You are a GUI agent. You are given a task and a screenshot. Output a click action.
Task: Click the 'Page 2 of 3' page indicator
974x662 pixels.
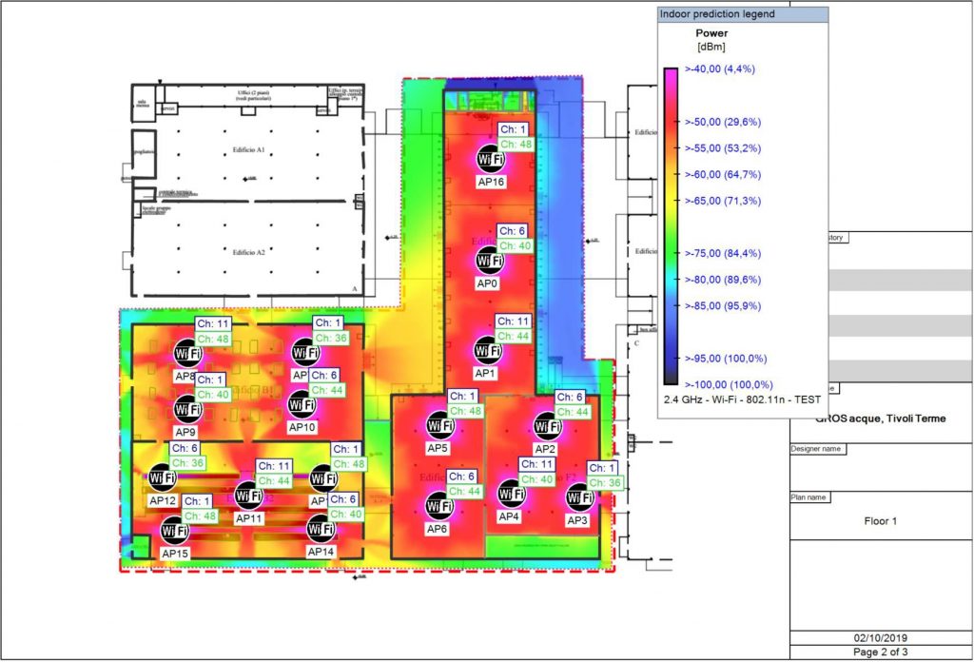[x=880, y=652]
